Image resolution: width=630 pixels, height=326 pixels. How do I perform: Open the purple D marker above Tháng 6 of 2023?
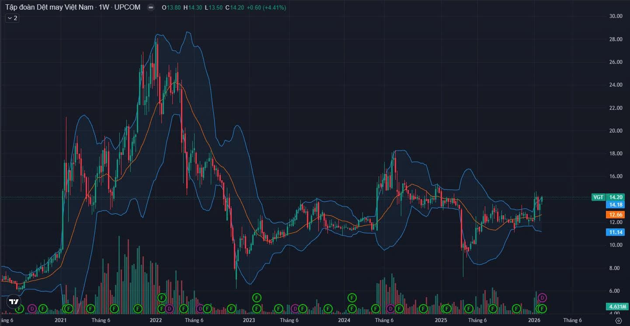click(296, 309)
